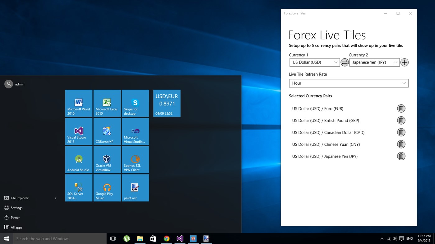This screenshot has width=435, height=244.
Task: Change the Live Tile Refresh Rate dropdown
Action: pyautogui.click(x=348, y=83)
